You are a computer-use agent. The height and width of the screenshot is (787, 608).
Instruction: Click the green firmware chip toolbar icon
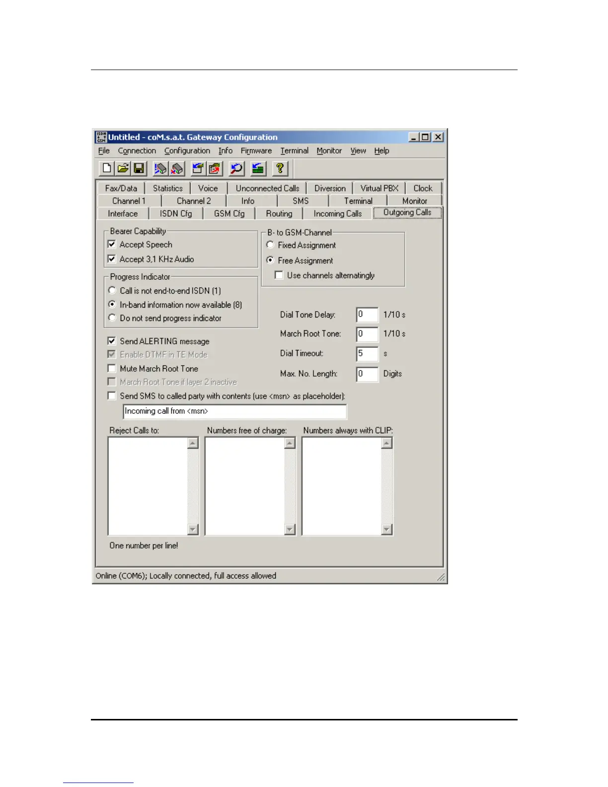point(258,169)
